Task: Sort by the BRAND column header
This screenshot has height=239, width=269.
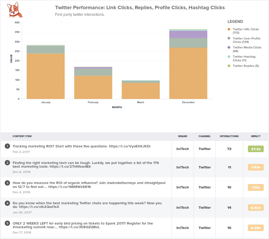Action: [182, 136]
